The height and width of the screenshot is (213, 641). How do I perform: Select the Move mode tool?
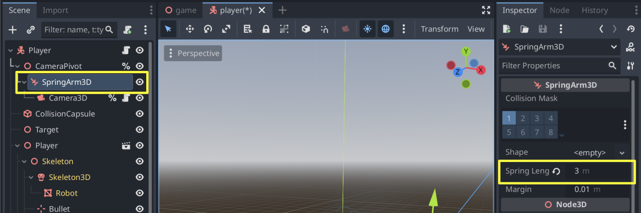click(190, 29)
